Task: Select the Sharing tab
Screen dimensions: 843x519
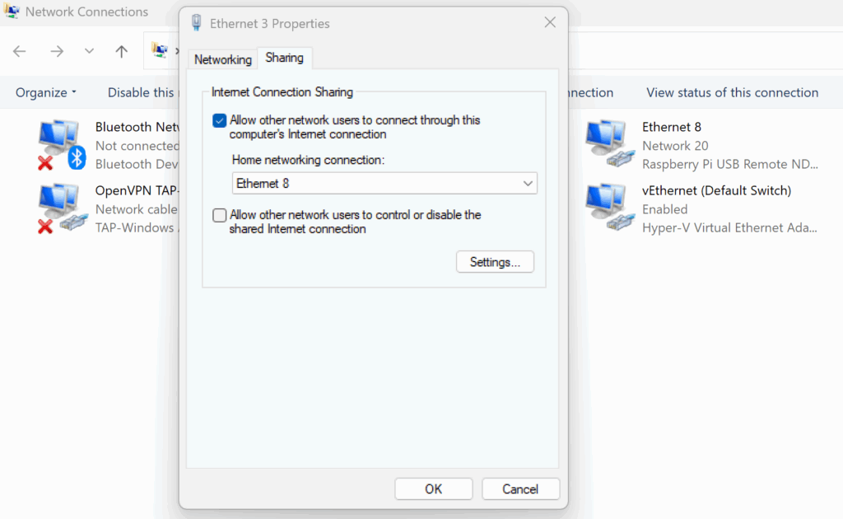Action: click(x=284, y=58)
